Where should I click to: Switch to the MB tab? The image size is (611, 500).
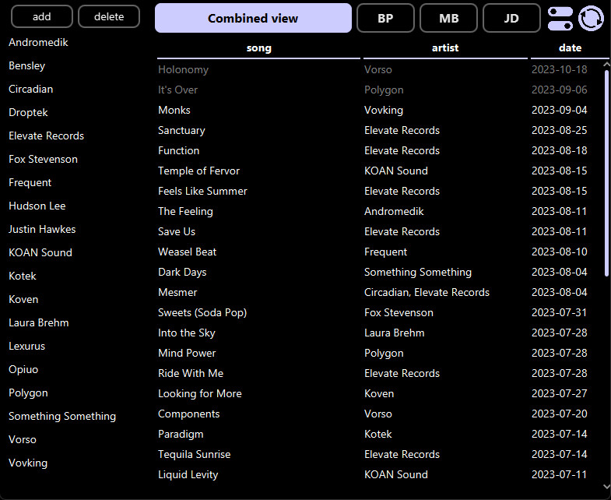coord(448,19)
